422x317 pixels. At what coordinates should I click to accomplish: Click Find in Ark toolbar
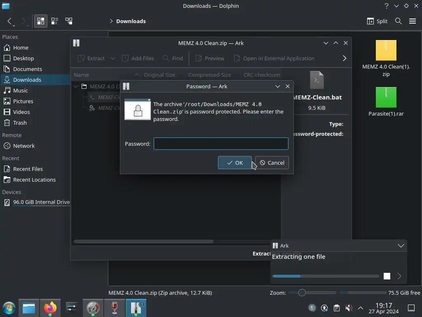pos(173,58)
